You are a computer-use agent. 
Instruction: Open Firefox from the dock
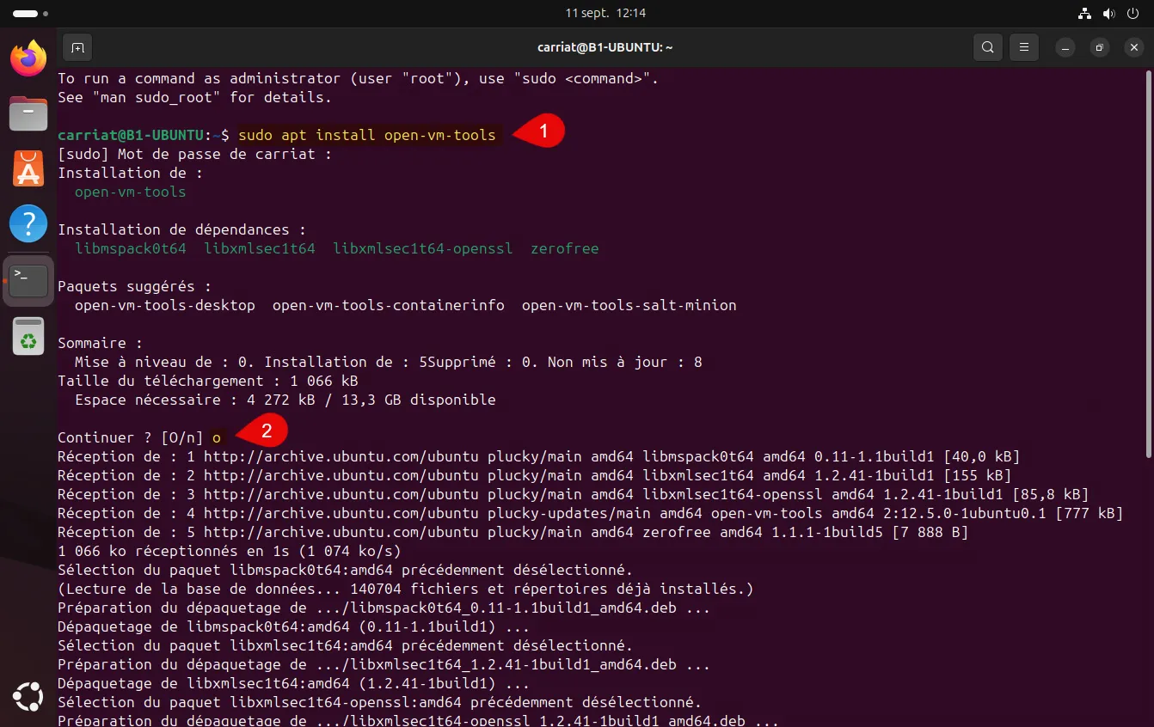[28, 58]
